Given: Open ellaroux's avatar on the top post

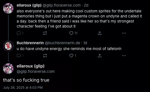Looking at the screenshot, I should [8, 8].
